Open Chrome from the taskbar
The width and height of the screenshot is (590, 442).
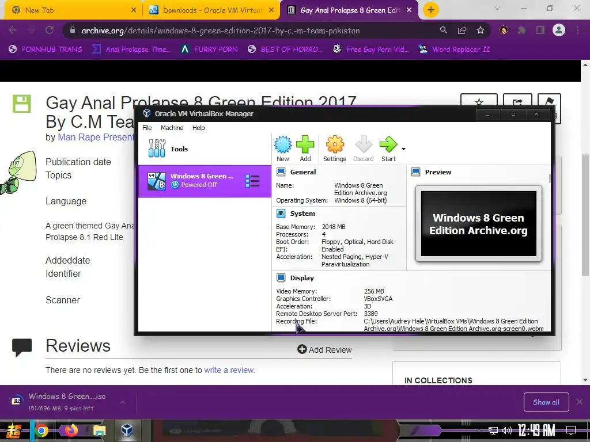[x=41, y=430]
